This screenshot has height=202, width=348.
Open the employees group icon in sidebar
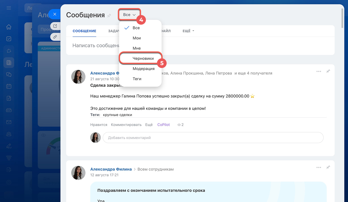pyautogui.click(x=9, y=134)
